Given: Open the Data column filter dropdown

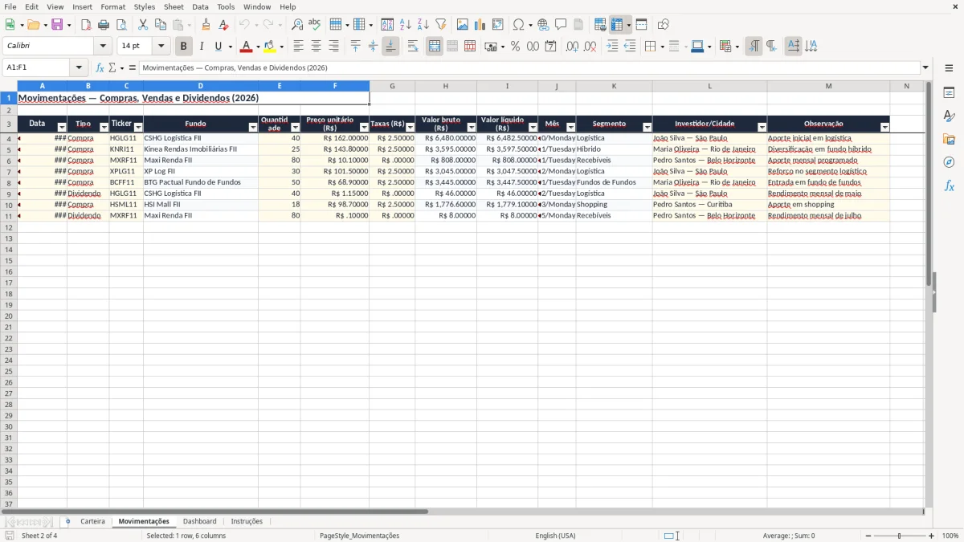Looking at the screenshot, I should 62,128.
